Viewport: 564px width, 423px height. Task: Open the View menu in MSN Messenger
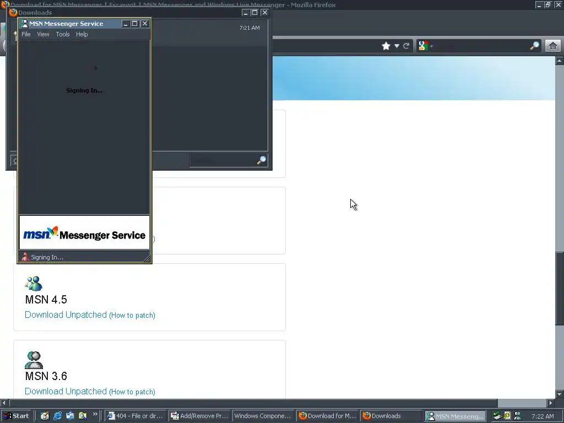point(43,34)
